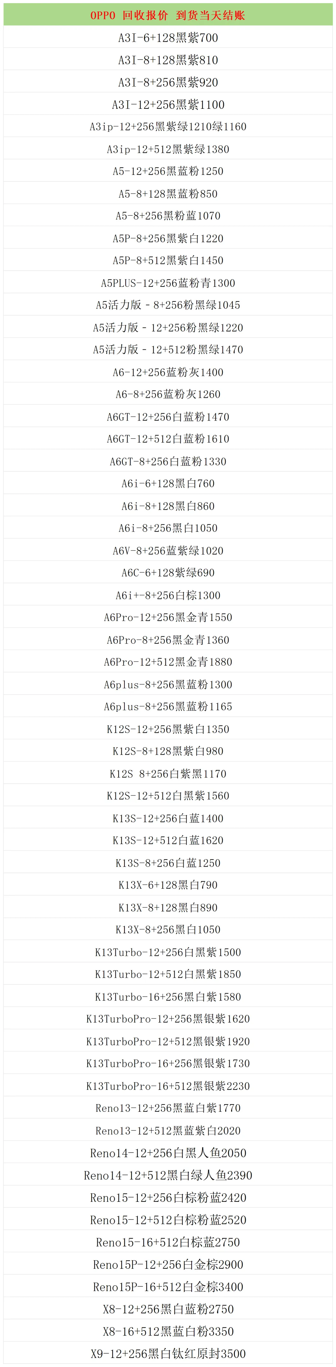Viewport: 336px width, 1367px height.
Task: Click the A6C-6+128紫绿690 cell
Action: pos(168,572)
